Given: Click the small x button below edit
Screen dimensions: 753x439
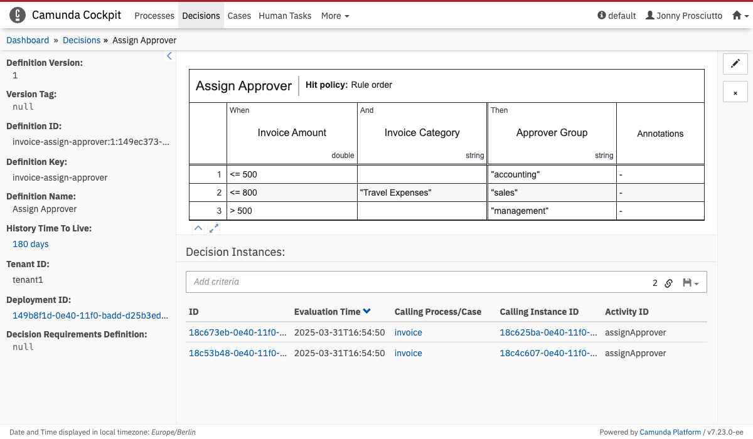Looking at the screenshot, I should pos(735,92).
